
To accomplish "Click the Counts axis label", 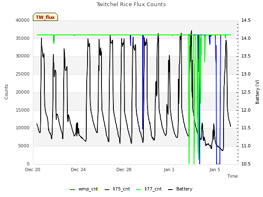I will 6,92.
